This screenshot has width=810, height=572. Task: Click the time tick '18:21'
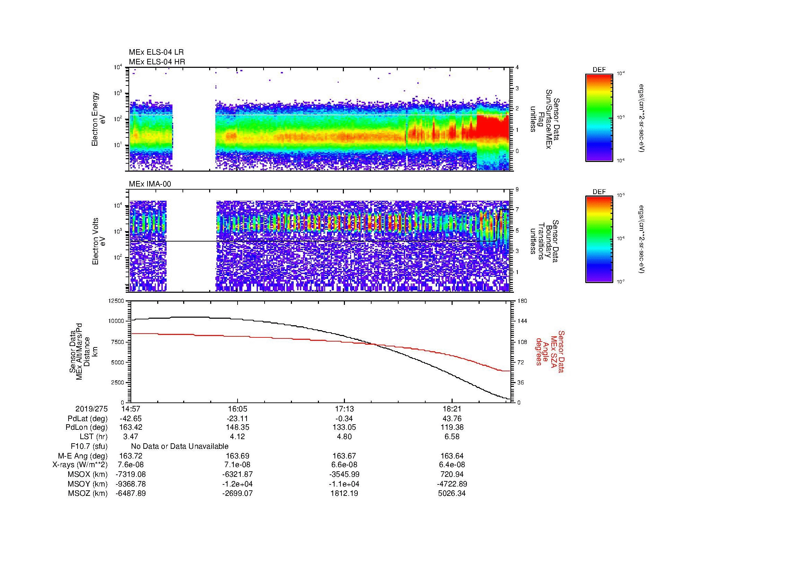[452, 409]
